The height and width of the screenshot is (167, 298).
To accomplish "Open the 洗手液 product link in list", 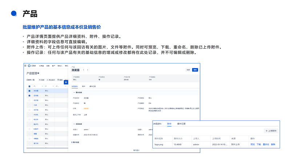I will point(36,110).
